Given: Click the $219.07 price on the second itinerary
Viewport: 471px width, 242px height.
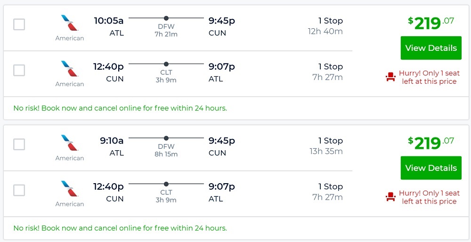Looking at the screenshot, I should coord(430,143).
